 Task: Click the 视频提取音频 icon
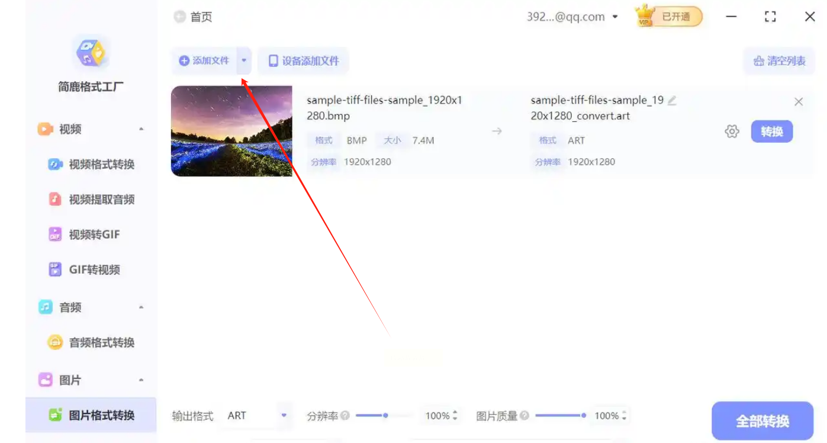tap(55, 200)
